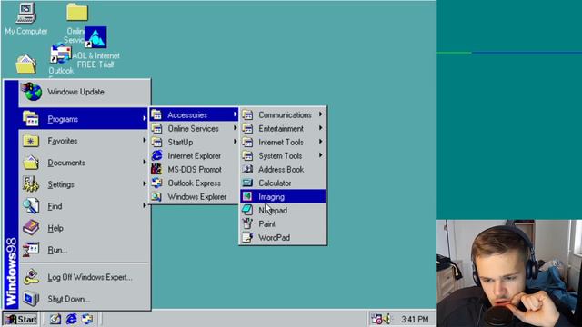Image resolution: width=582 pixels, height=327 pixels.
Task: Open the Entertainment submenu item
Action: click(x=283, y=129)
